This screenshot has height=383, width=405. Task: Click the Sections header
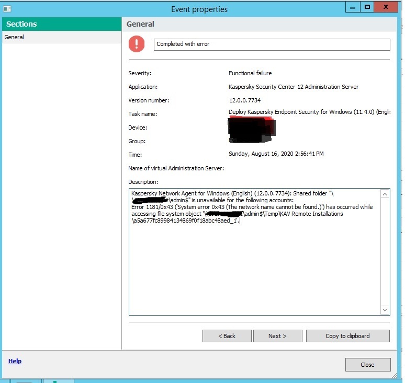(x=62, y=24)
